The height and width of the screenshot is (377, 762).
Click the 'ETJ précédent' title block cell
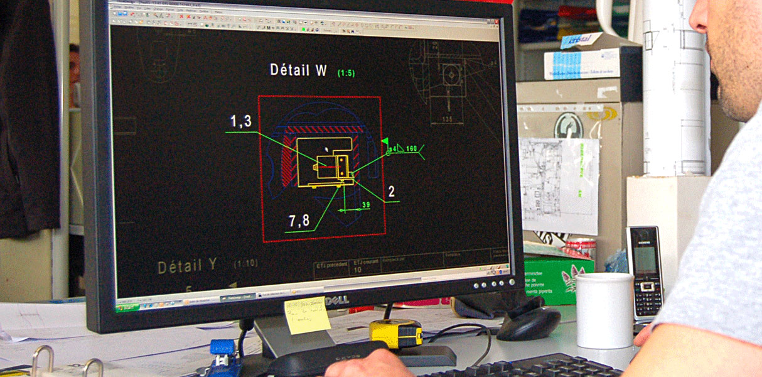coord(332,270)
